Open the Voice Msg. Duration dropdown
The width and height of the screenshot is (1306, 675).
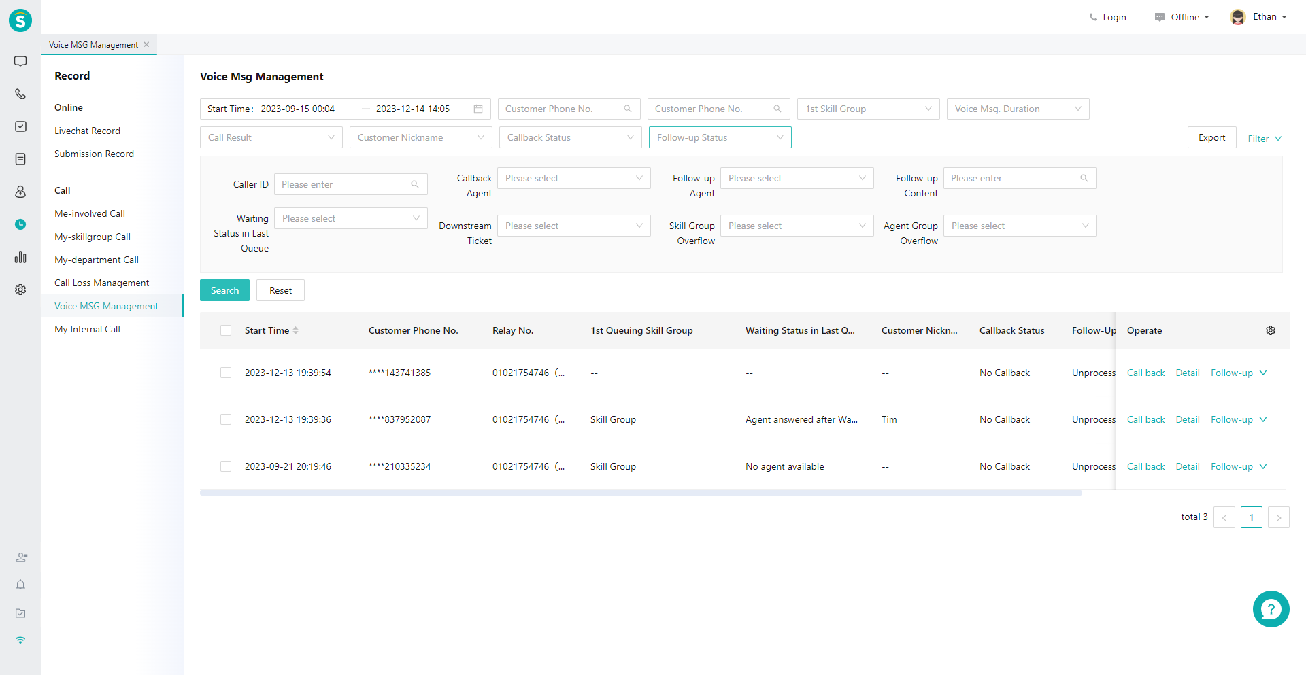(x=1018, y=109)
